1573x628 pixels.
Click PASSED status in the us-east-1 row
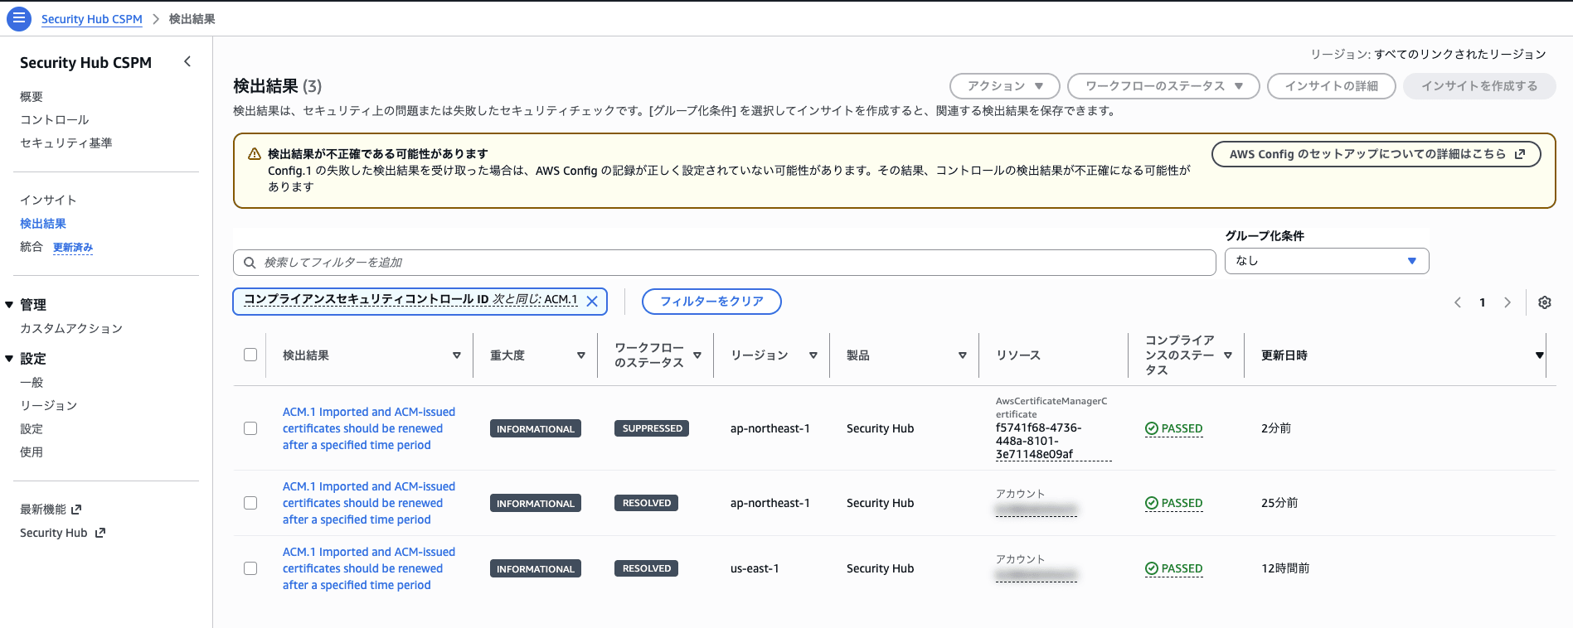pyautogui.click(x=1174, y=568)
